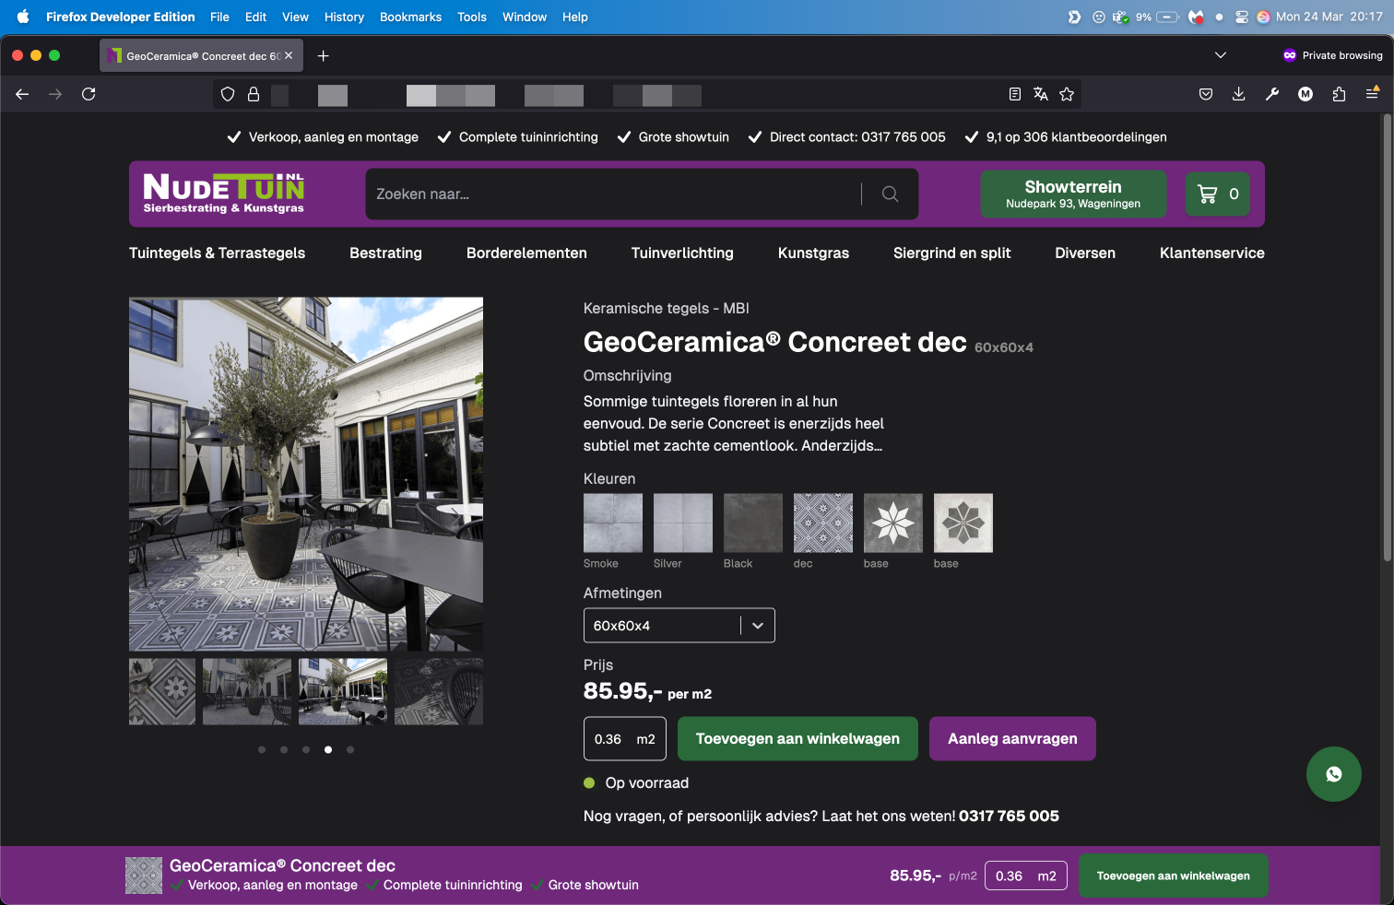This screenshot has height=905, width=1394.
Task: Open Klantenservice link
Action: [1211, 253]
